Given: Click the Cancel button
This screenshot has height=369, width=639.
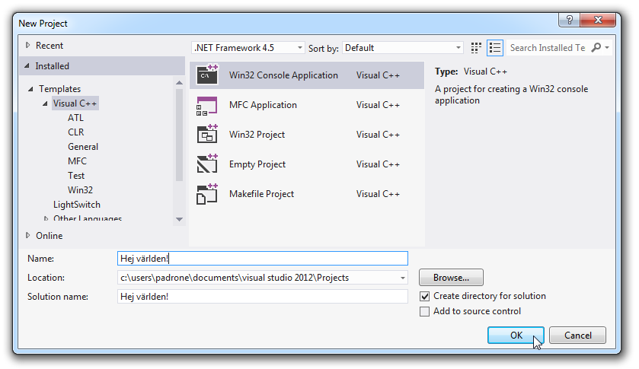Looking at the screenshot, I should click(x=577, y=336).
